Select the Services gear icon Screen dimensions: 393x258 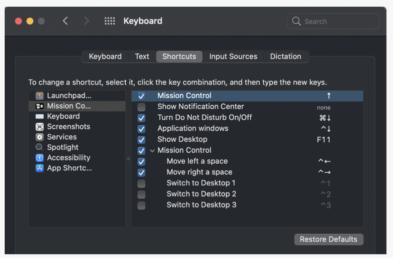coord(40,137)
